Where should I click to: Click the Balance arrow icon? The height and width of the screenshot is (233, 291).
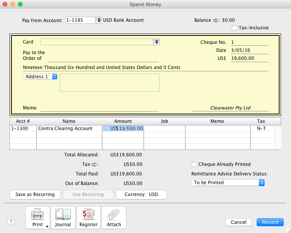[215, 20]
